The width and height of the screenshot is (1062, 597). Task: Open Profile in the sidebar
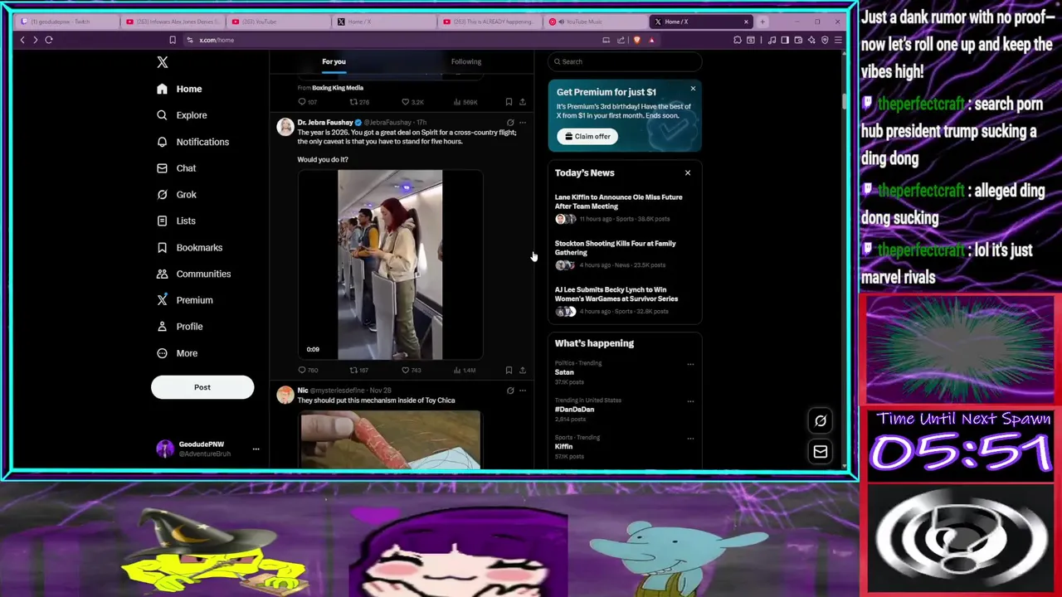(179, 327)
